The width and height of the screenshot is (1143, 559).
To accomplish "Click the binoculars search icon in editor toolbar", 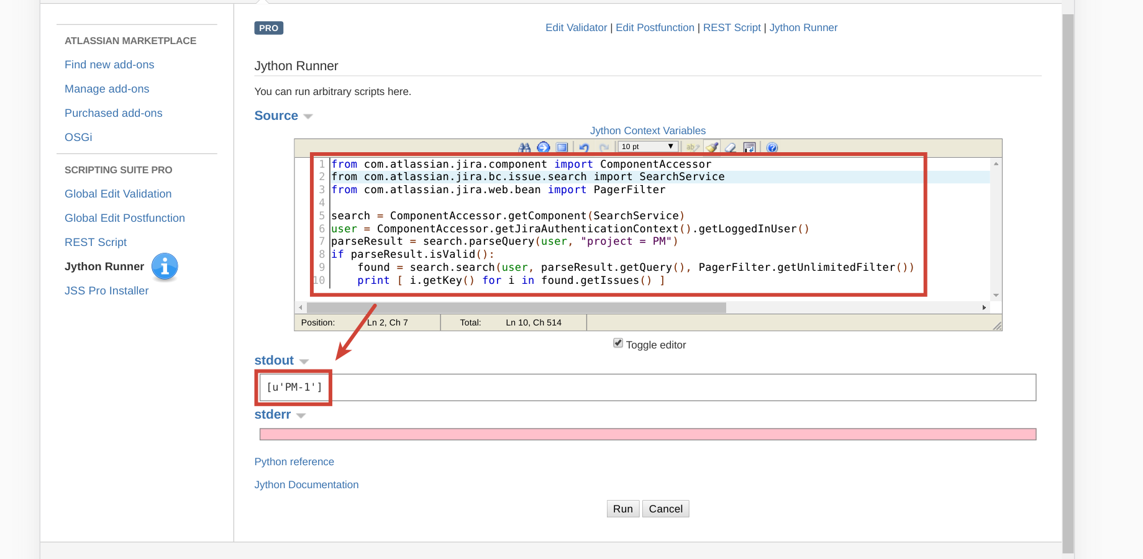I will pyautogui.click(x=525, y=147).
